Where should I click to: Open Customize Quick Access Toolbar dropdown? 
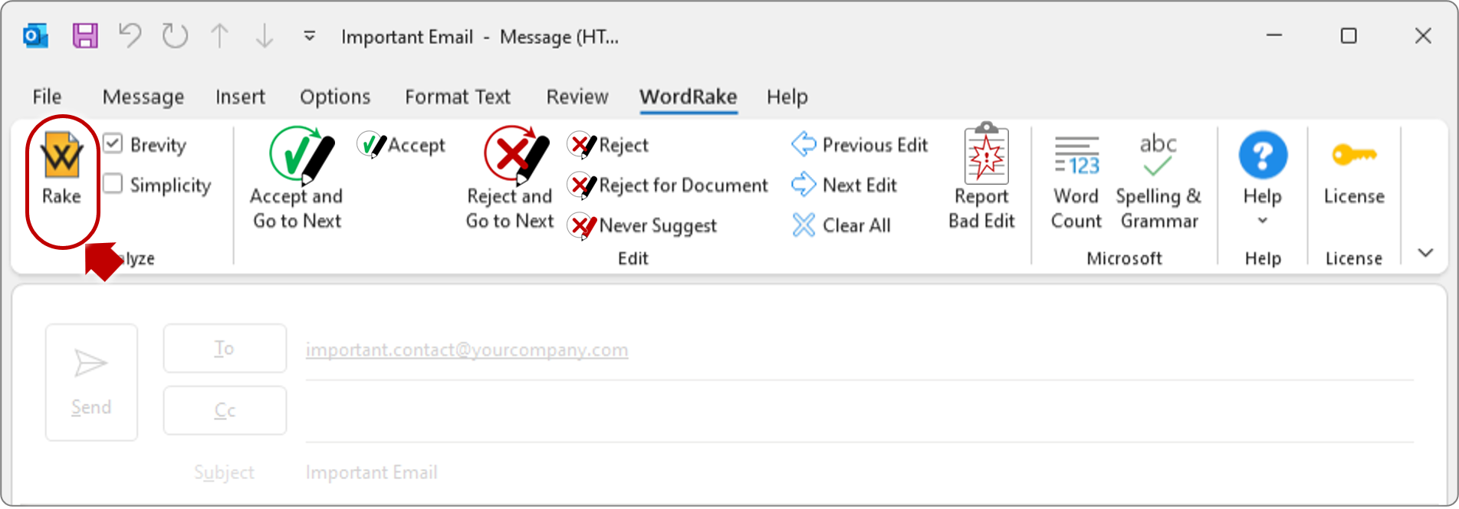(310, 36)
